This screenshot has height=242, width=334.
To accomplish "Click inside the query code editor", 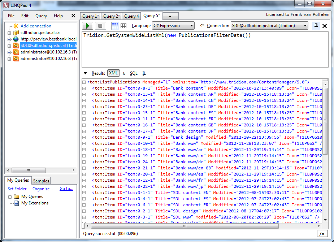I will point(202,51).
